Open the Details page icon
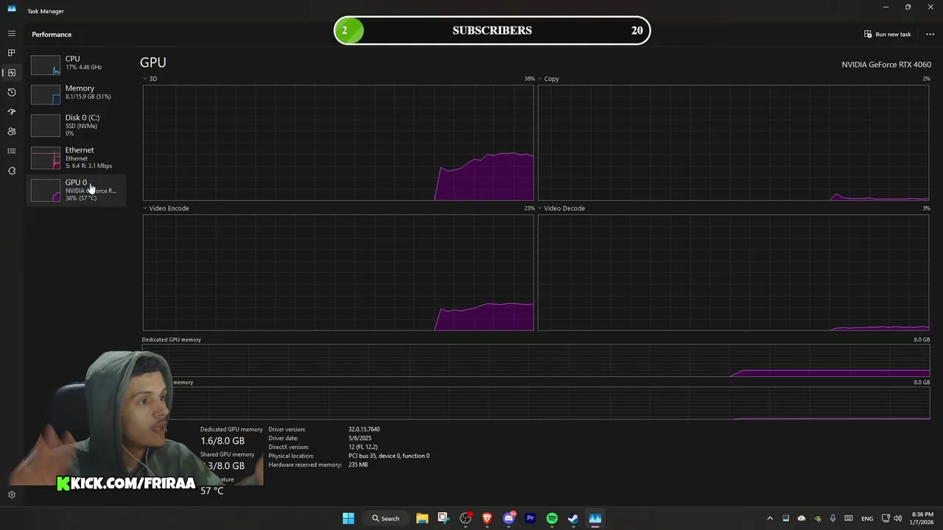 (12, 151)
